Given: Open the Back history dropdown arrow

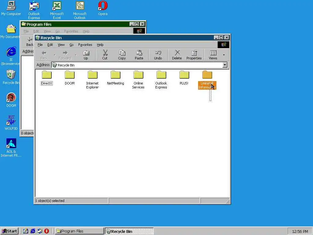Looking at the screenshot, I should click(x=54, y=55).
